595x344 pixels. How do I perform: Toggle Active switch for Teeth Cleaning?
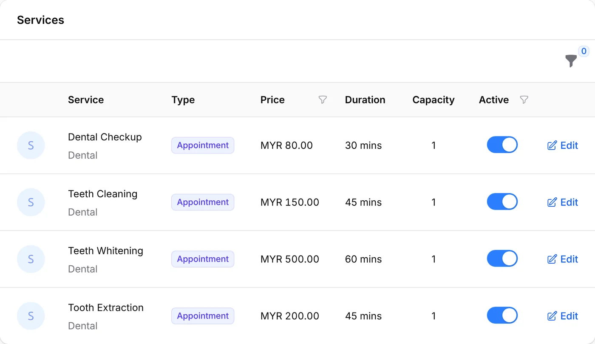click(502, 202)
